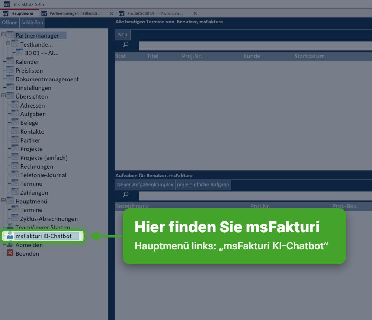Click the red Beenden exit icon

10,253
